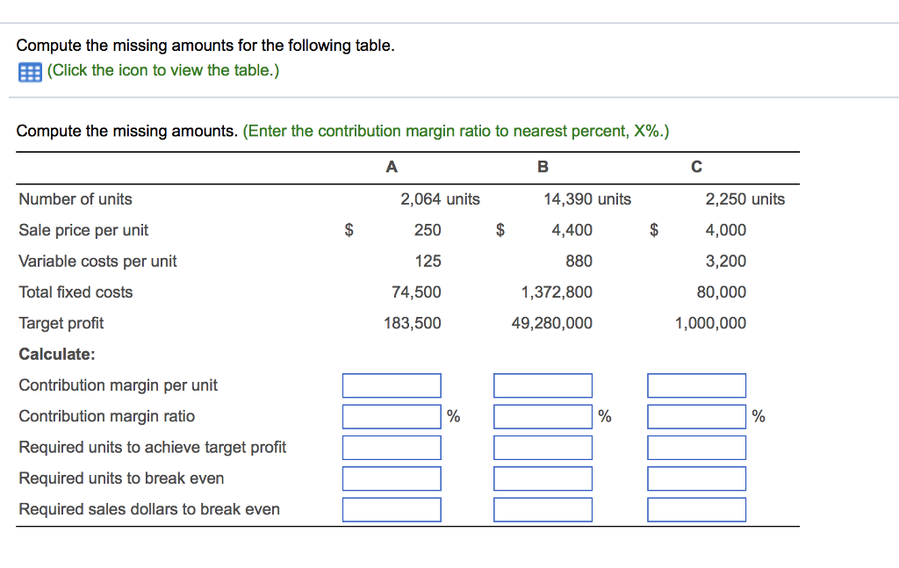
Task: Click column A required units for target profit field
Action: tap(392, 447)
